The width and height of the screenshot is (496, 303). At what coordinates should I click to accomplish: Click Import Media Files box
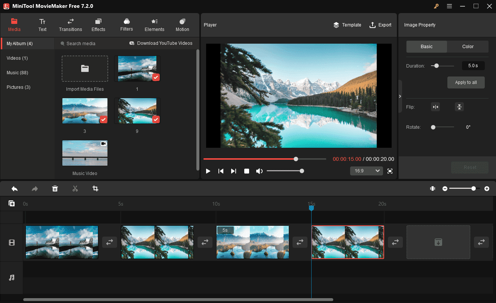click(x=85, y=69)
